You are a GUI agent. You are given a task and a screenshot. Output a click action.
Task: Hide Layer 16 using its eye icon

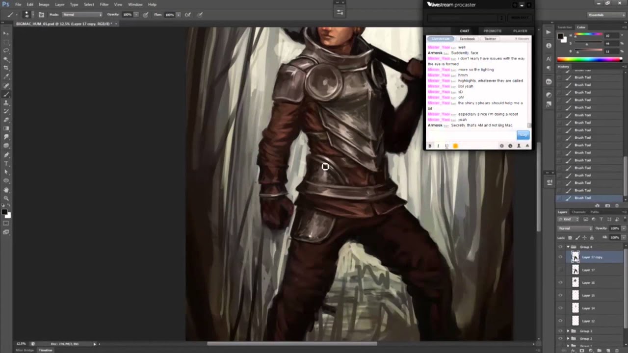pos(560,282)
